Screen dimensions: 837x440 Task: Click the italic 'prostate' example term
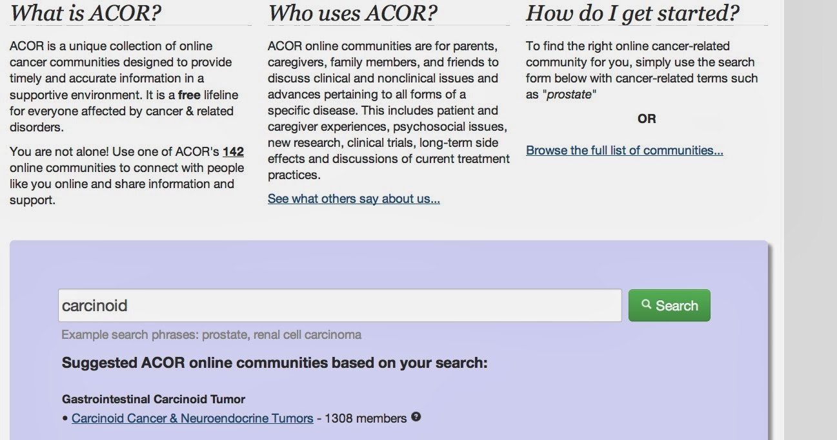click(x=569, y=95)
